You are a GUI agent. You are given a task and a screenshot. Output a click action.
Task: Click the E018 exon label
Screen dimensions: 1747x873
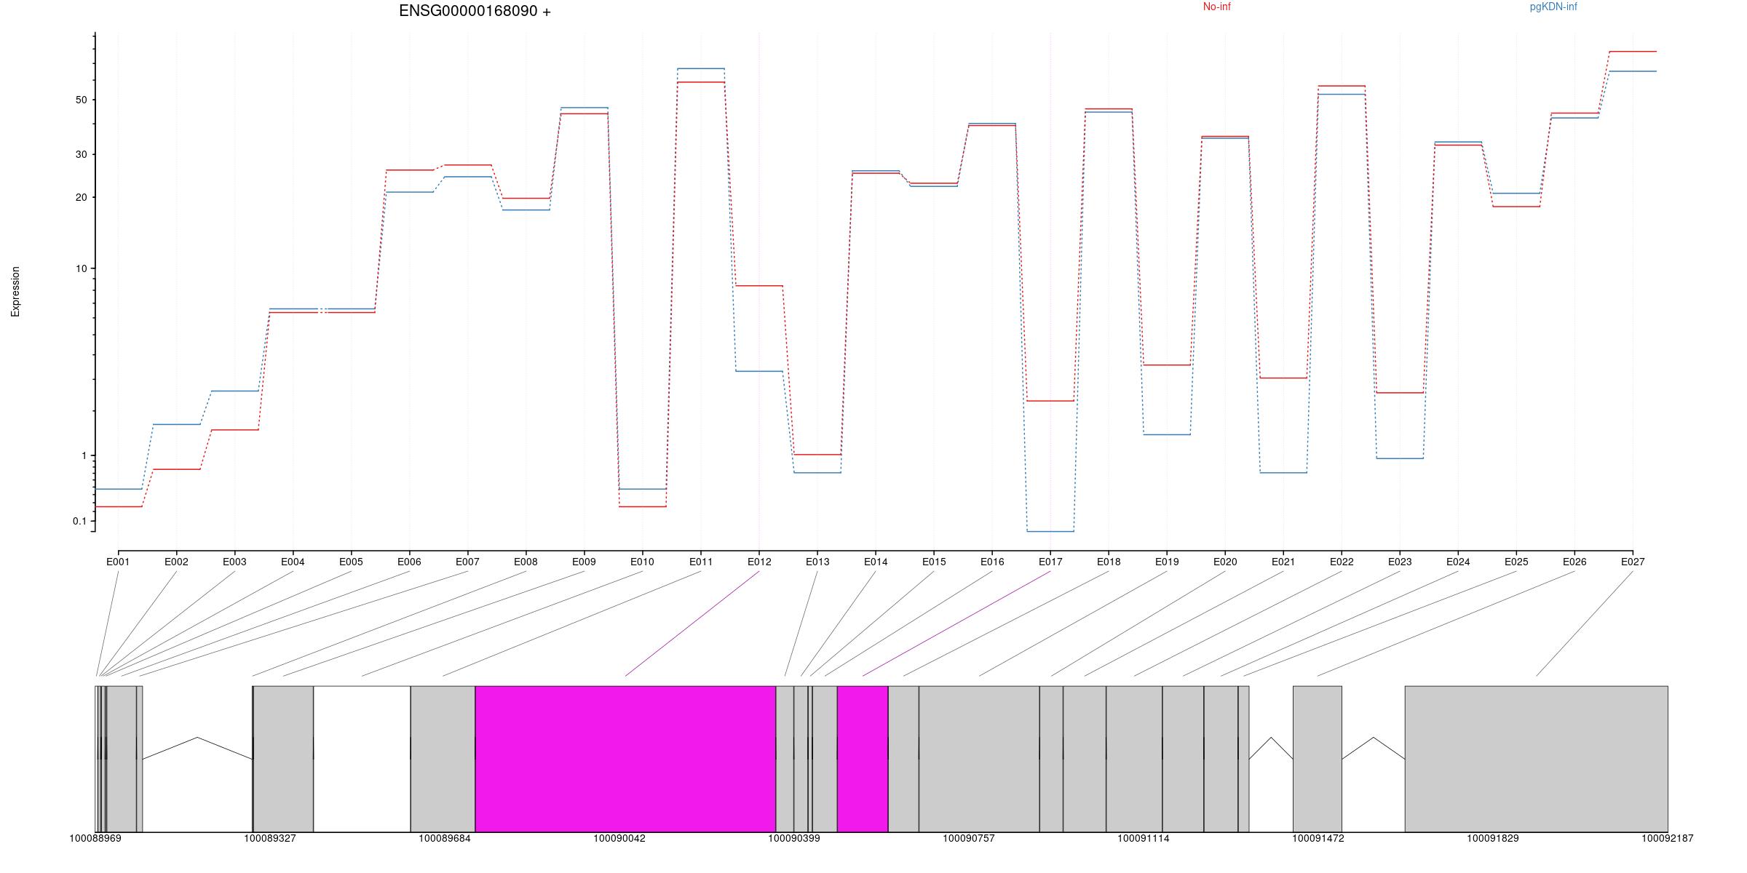(1109, 562)
